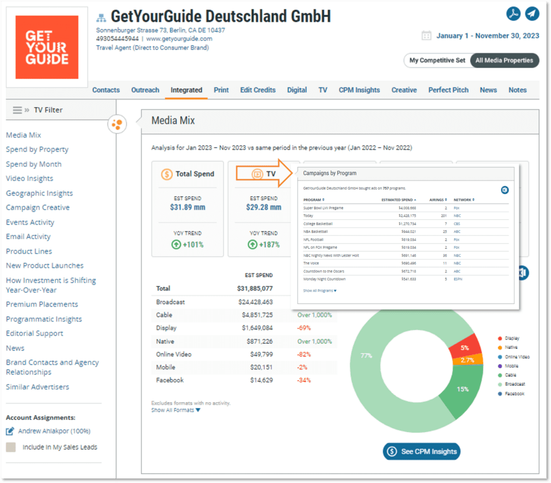This screenshot has height=483, width=551.
Task: Click the 2.7% Native donut segment
Action: 468,361
